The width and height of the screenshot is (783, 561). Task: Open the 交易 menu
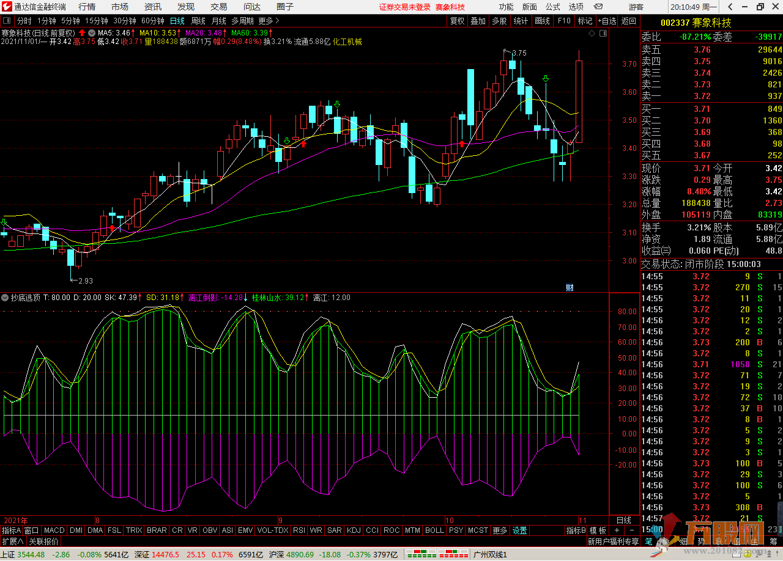pos(219,7)
